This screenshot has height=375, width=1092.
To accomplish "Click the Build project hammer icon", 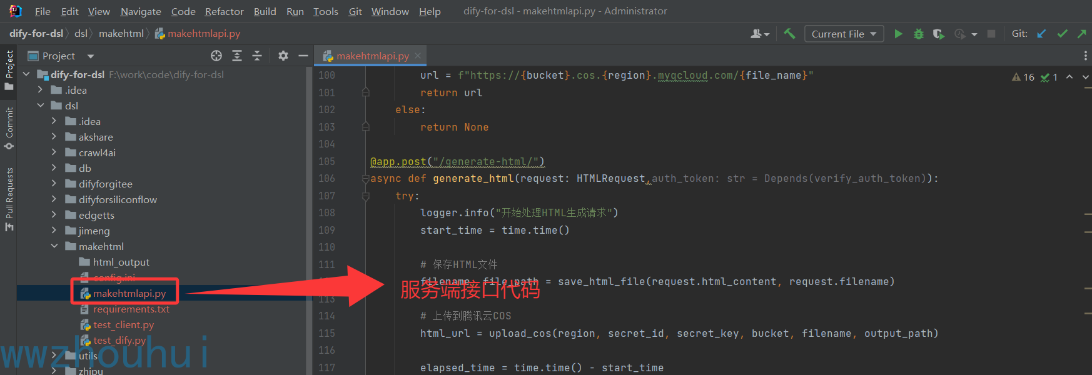I will click(789, 34).
